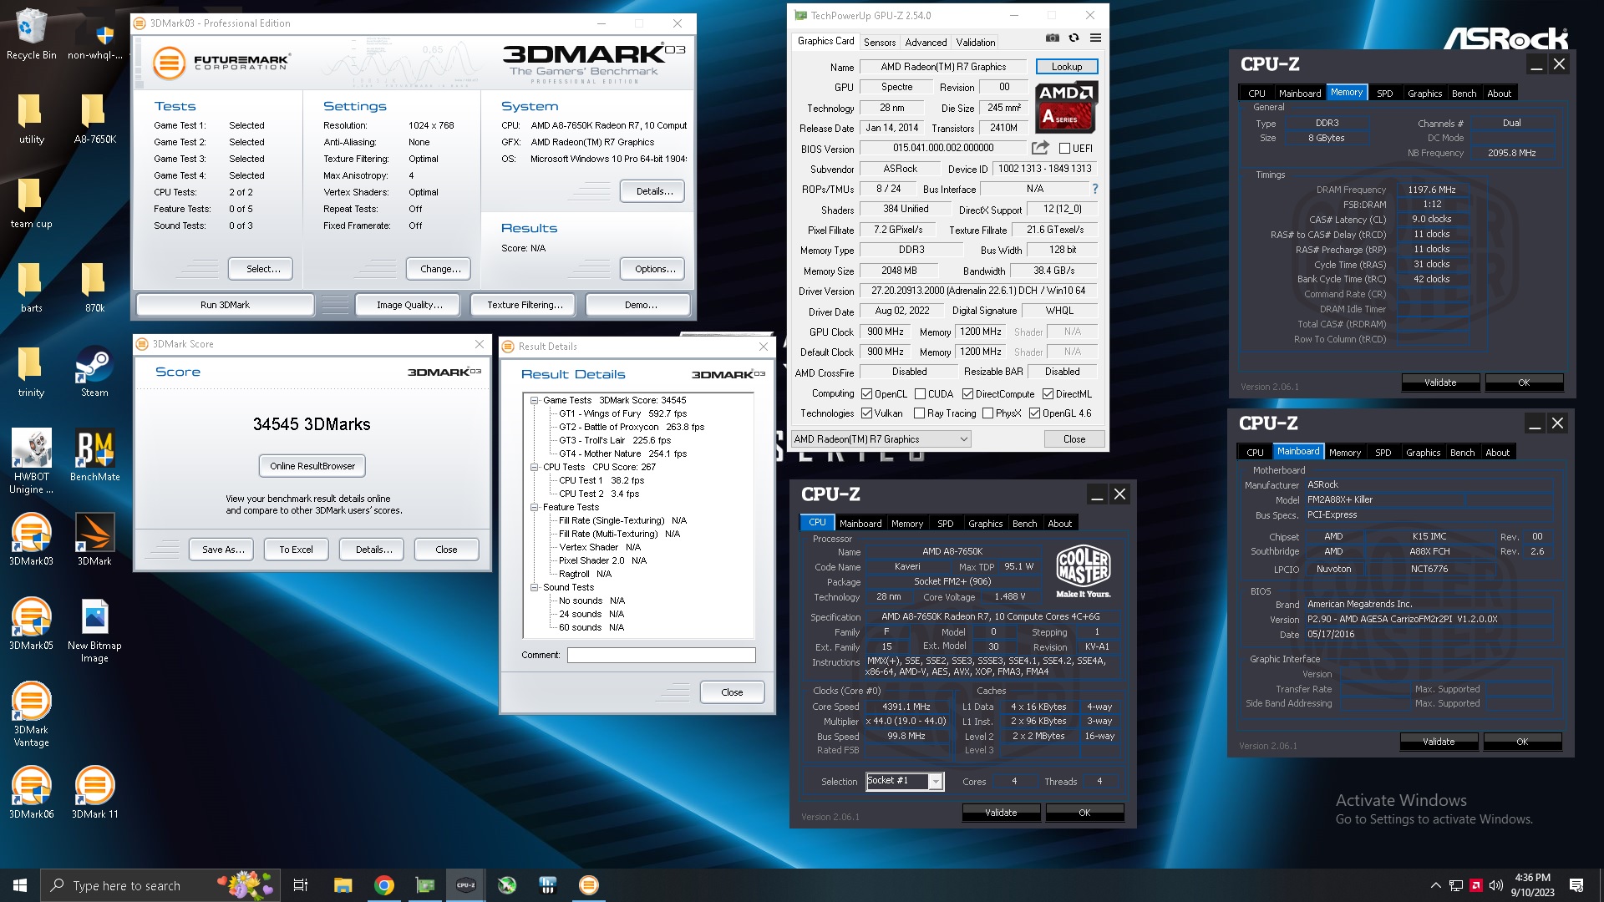The width and height of the screenshot is (1604, 902).
Task: Open the A8-7650K folder on desktop
Action: (94, 119)
